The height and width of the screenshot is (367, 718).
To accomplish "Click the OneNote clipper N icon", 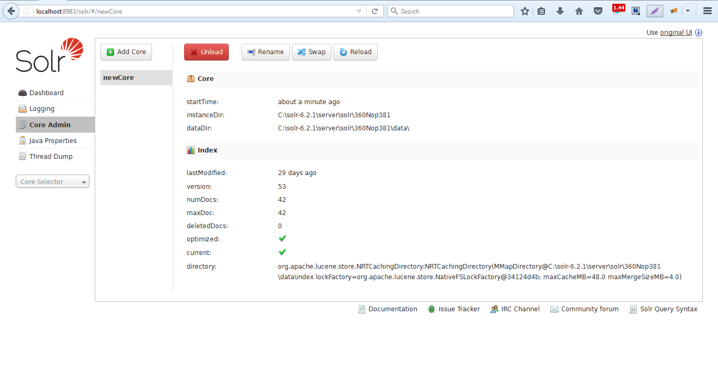I will click(x=636, y=11).
